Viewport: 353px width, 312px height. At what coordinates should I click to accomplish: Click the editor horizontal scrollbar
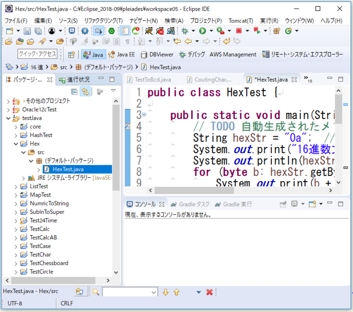(194, 190)
